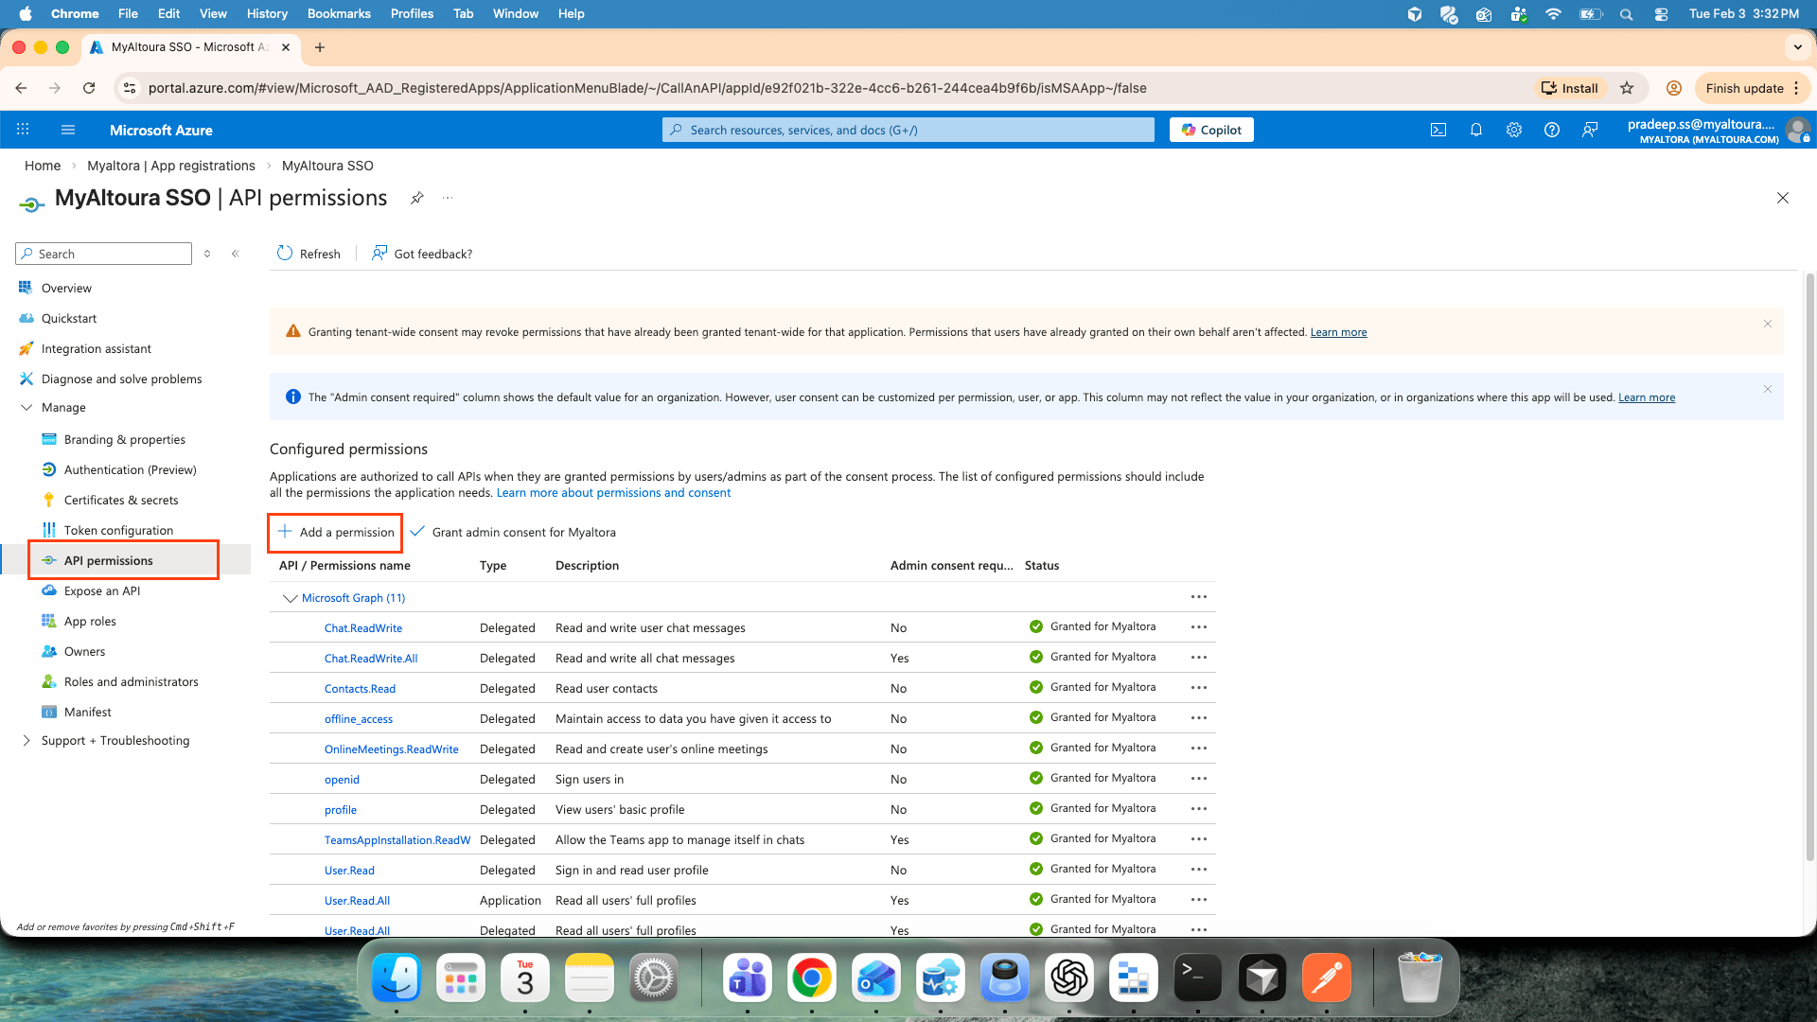Screen dimensions: 1817x1022
Task: Open Azure notifications bell icon
Action: (1476, 130)
